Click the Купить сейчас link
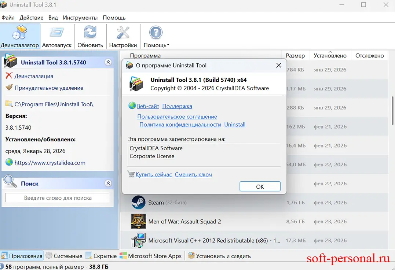Image resolution: width=395 pixels, height=270 pixels. [154, 174]
